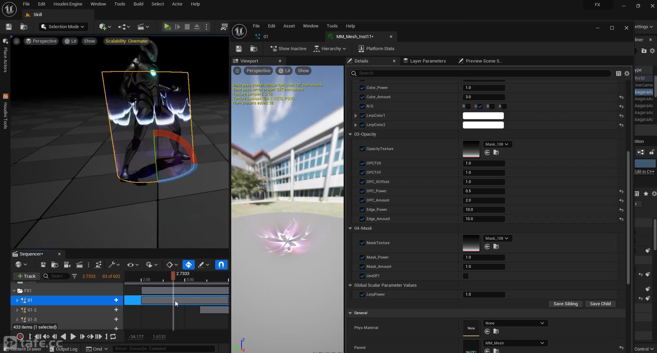Image resolution: width=657 pixels, height=353 pixels.
Task: Collapse Global Scalar Parameter Values section
Action: coord(350,285)
